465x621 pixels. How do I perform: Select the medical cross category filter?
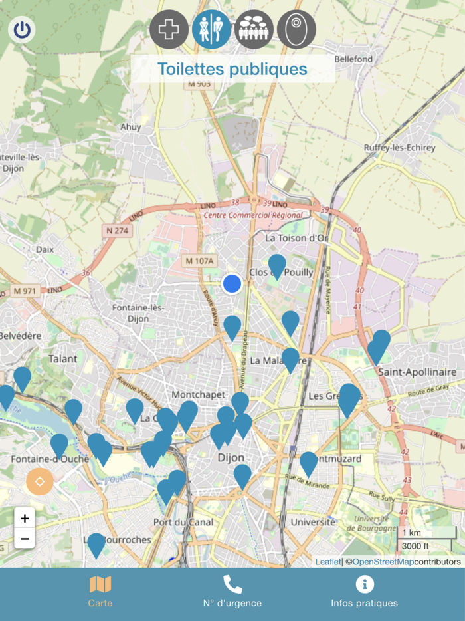click(x=169, y=29)
